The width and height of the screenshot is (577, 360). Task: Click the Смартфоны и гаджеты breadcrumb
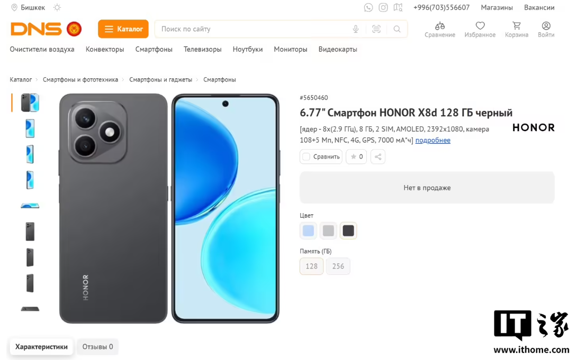point(160,80)
